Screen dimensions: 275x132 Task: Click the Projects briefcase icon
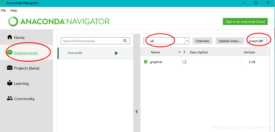click(10, 68)
